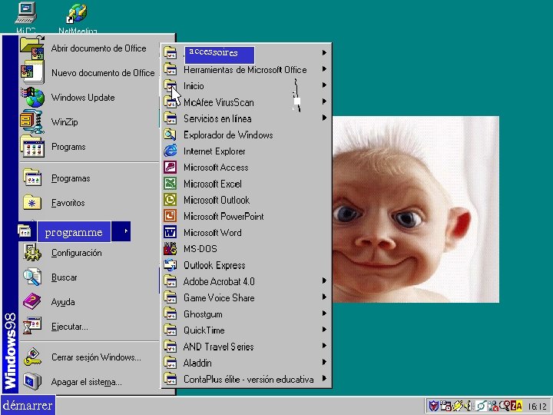Click the Microsoft Outlook icon
Screen dimensions: 553x415
point(171,200)
